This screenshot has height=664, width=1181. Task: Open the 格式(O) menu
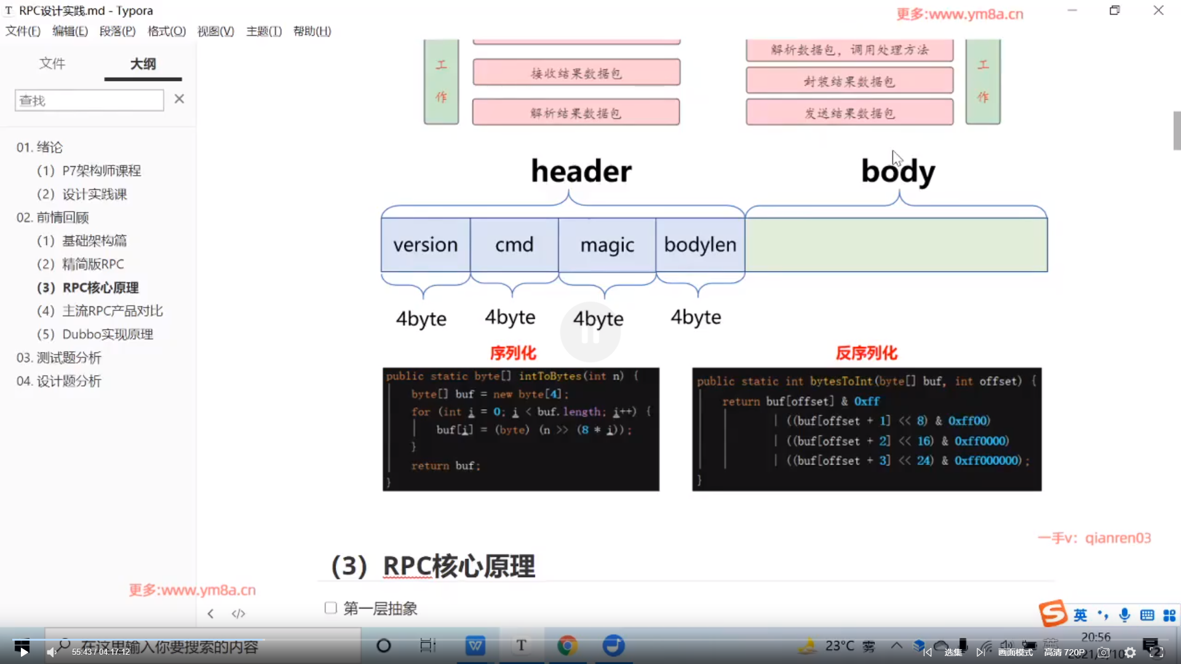tap(167, 31)
